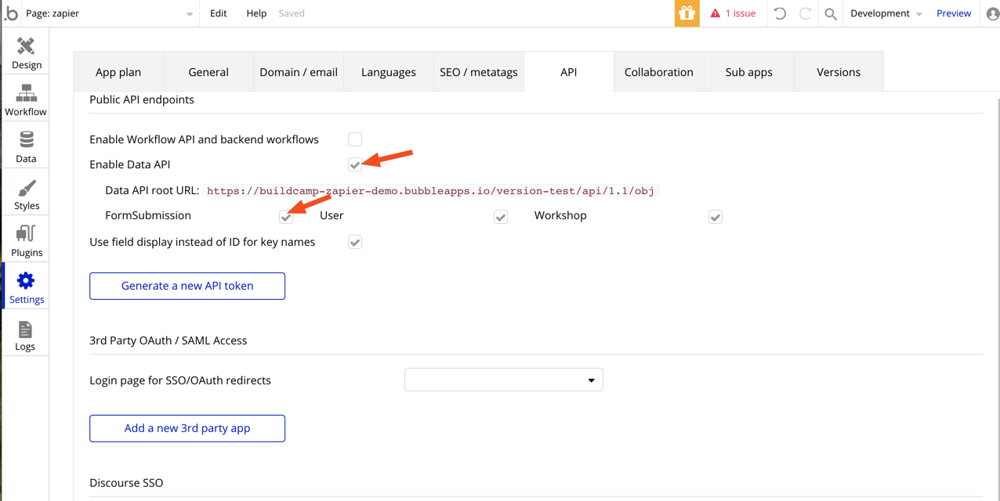Click the 1 issue warning indicator
The width and height of the screenshot is (1000, 501).
pos(732,13)
